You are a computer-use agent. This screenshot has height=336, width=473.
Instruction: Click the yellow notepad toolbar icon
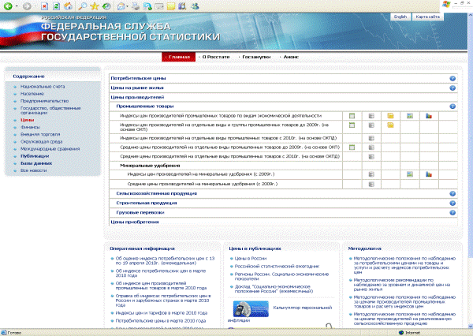[171, 6]
